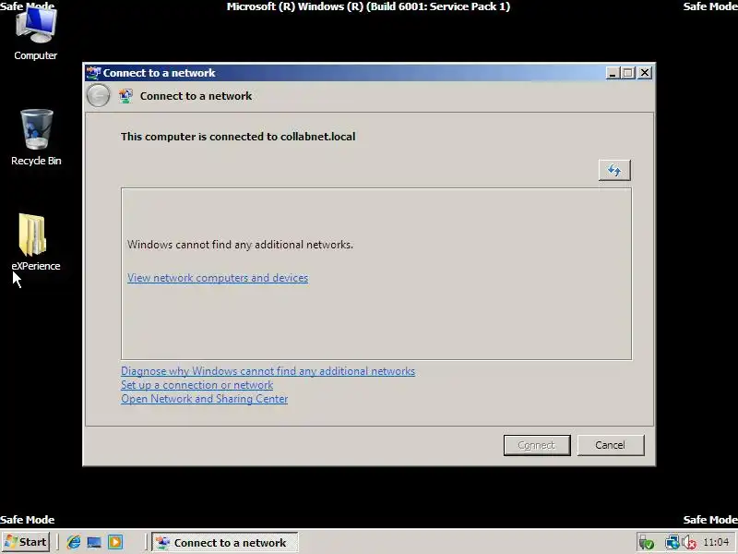
Task: Open Network and Sharing Center link
Action: click(x=204, y=399)
